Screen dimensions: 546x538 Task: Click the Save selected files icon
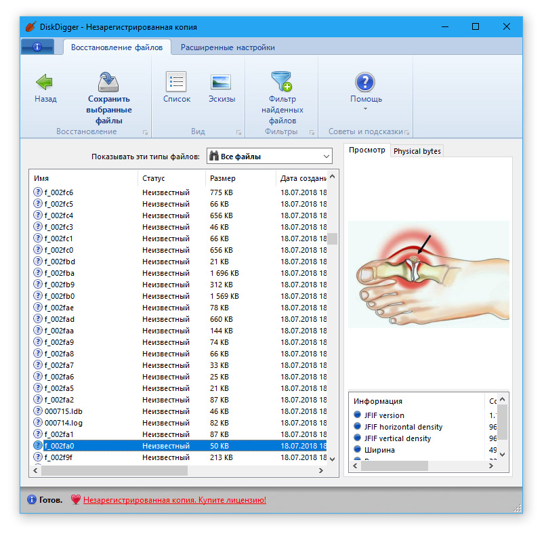point(109,83)
